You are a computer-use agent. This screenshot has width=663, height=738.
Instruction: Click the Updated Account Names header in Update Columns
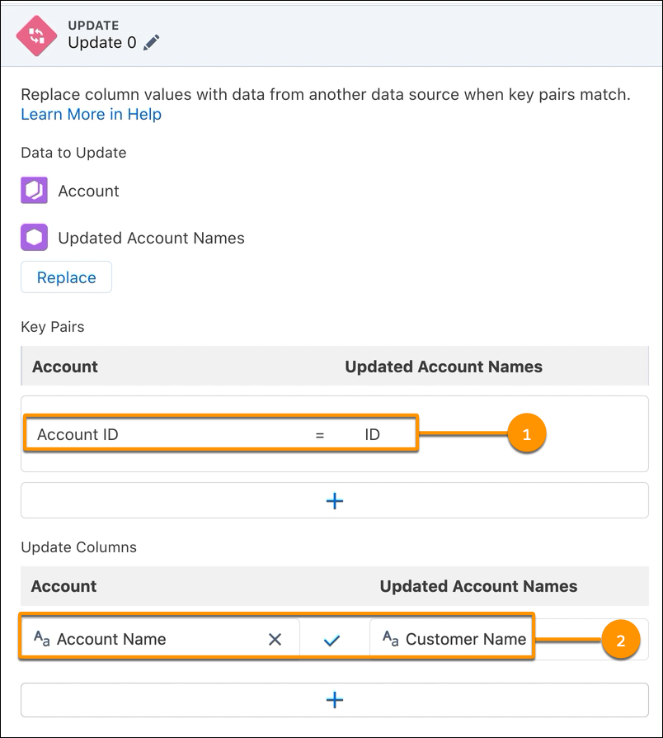coord(480,586)
